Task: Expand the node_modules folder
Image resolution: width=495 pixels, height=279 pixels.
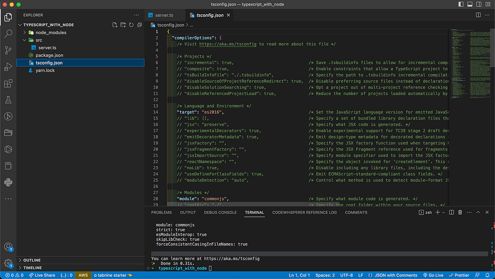Action: coord(24,32)
